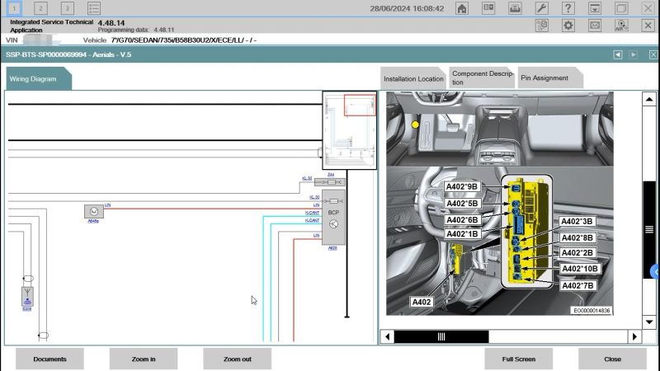660x371 pixels.
Task: Open the help question mark icon
Action: coord(568,8)
